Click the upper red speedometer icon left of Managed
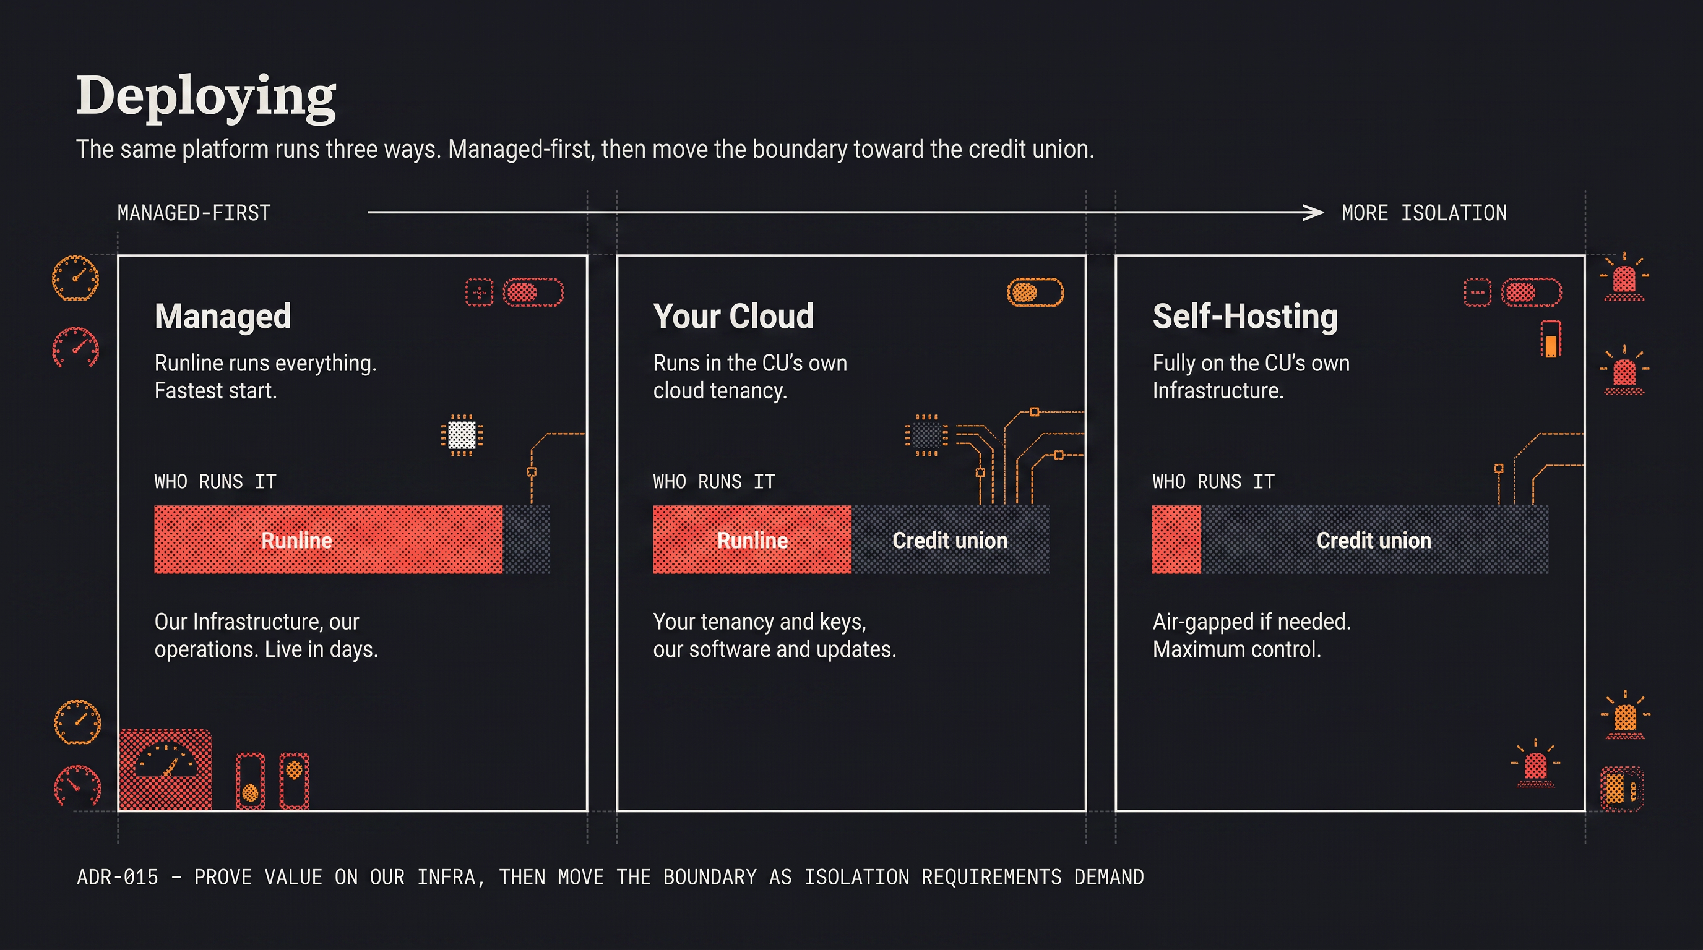Viewport: 1703px width, 950px height. click(x=76, y=348)
